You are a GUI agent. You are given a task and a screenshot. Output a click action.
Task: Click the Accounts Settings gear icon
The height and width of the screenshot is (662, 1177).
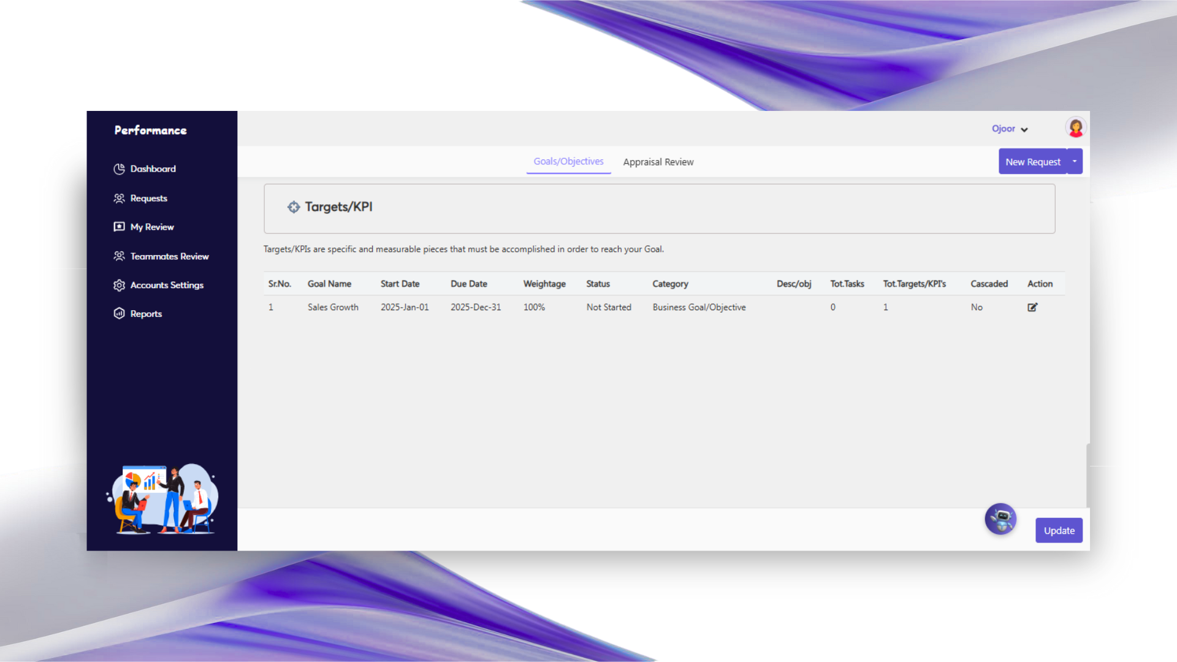pyautogui.click(x=119, y=285)
